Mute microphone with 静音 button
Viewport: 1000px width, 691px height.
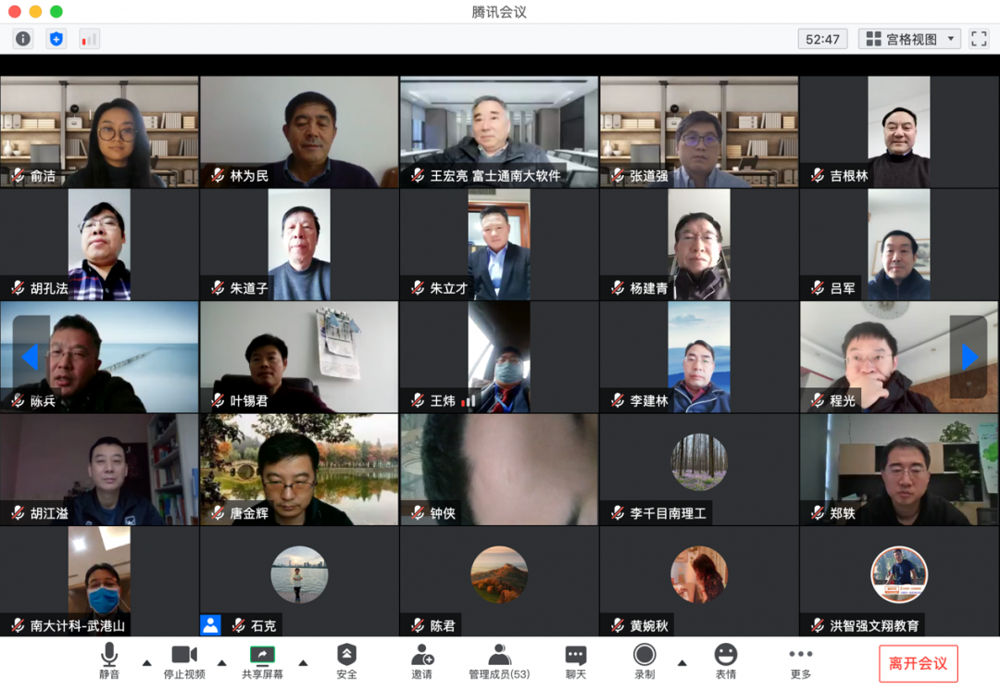(x=109, y=661)
